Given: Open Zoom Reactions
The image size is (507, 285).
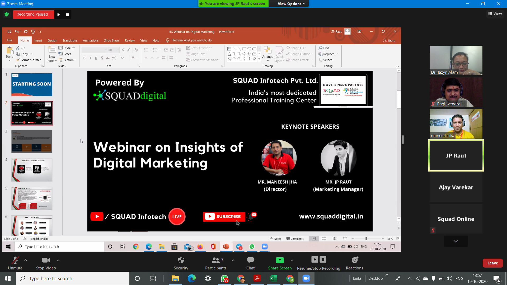Looking at the screenshot, I should (x=354, y=263).
